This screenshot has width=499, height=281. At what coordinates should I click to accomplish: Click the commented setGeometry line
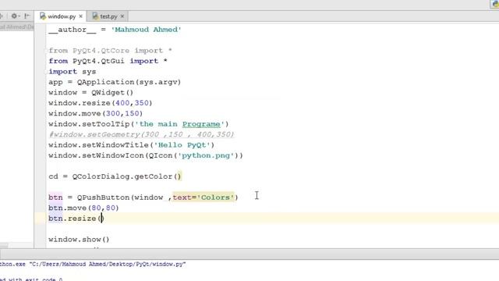141,134
